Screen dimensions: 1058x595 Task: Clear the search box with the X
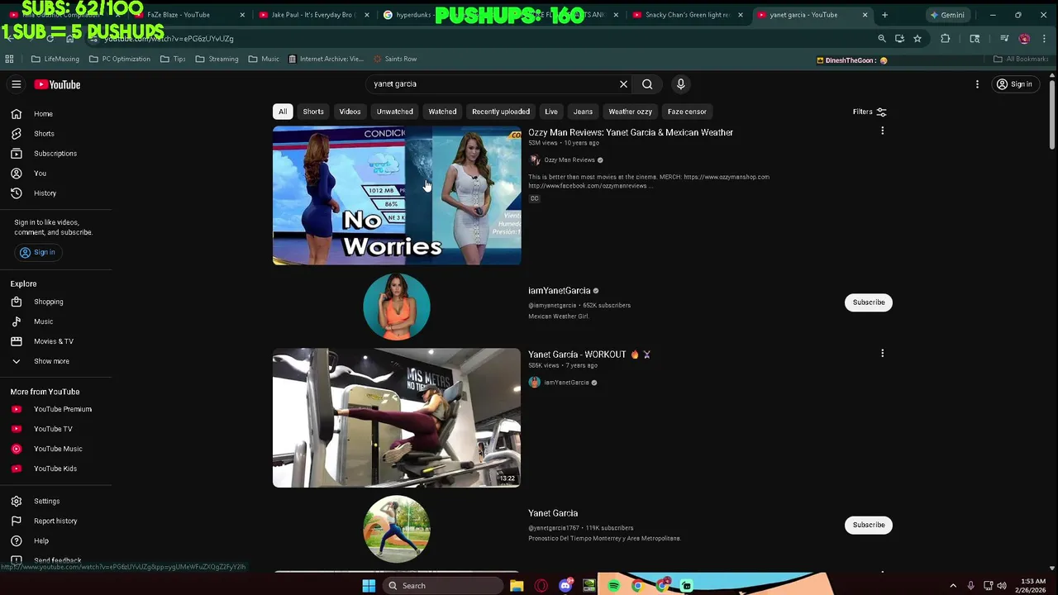point(623,83)
